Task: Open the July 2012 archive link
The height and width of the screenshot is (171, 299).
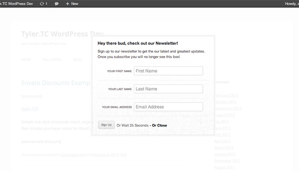Action: tap(222, 121)
